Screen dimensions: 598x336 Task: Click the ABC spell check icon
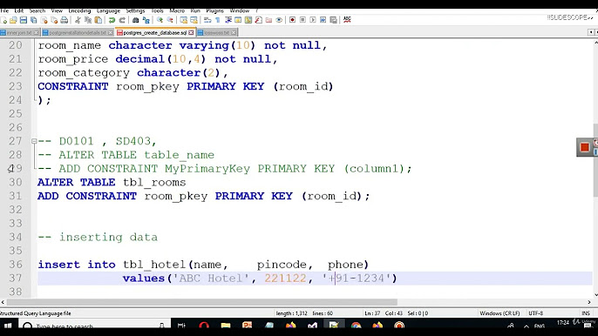(x=347, y=19)
